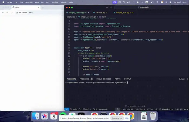The height and width of the screenshot is (122, 189).
Task: Select the MagicPython language mode
Action: [x=167, y=109]
